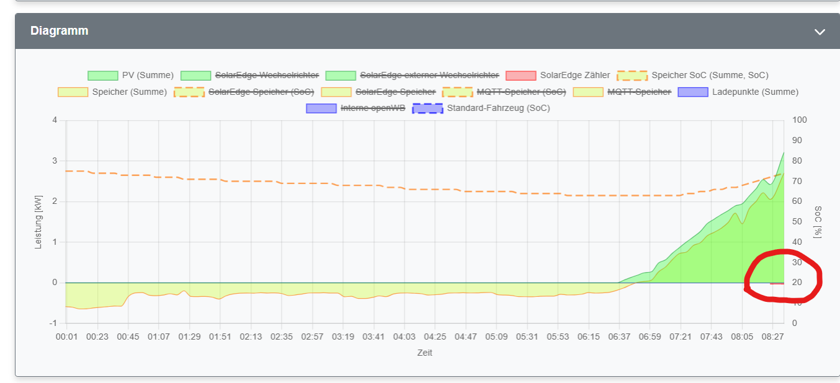Click the blue Interne openWB legend swatch

[x=320, y=107]
